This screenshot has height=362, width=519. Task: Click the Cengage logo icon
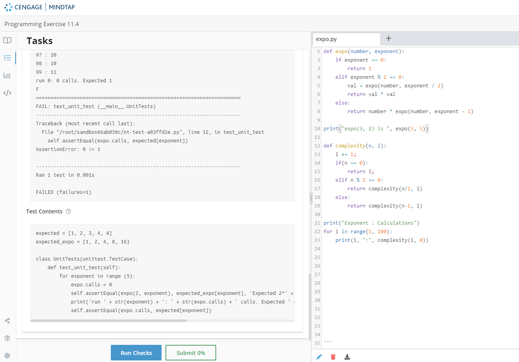7,7
